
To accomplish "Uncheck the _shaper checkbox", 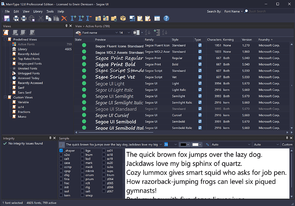I will point(62,151).
